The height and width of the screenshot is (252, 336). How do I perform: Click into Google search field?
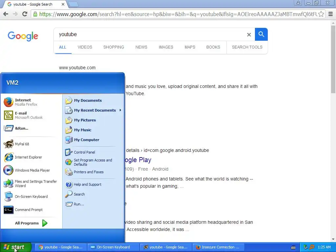pos(150,34)
